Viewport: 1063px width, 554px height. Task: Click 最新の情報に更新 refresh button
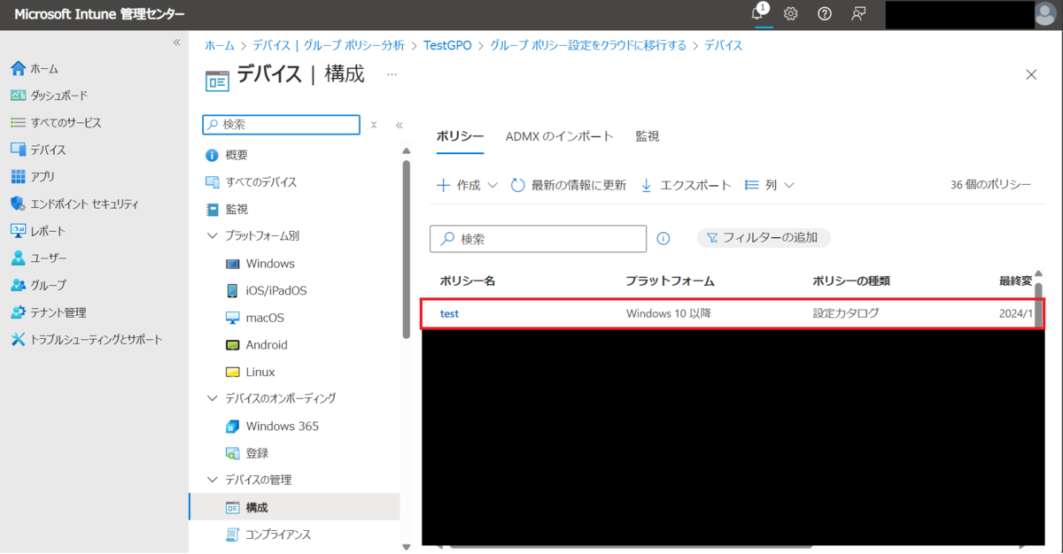(569, 185)
